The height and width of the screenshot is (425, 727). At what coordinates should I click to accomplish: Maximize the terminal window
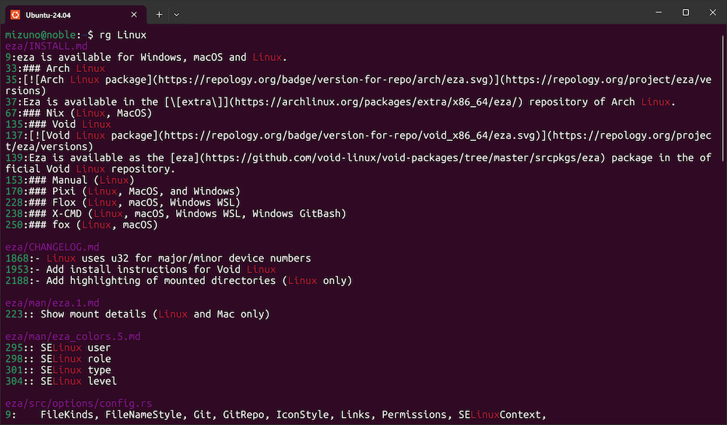click(x=685, y=13)
